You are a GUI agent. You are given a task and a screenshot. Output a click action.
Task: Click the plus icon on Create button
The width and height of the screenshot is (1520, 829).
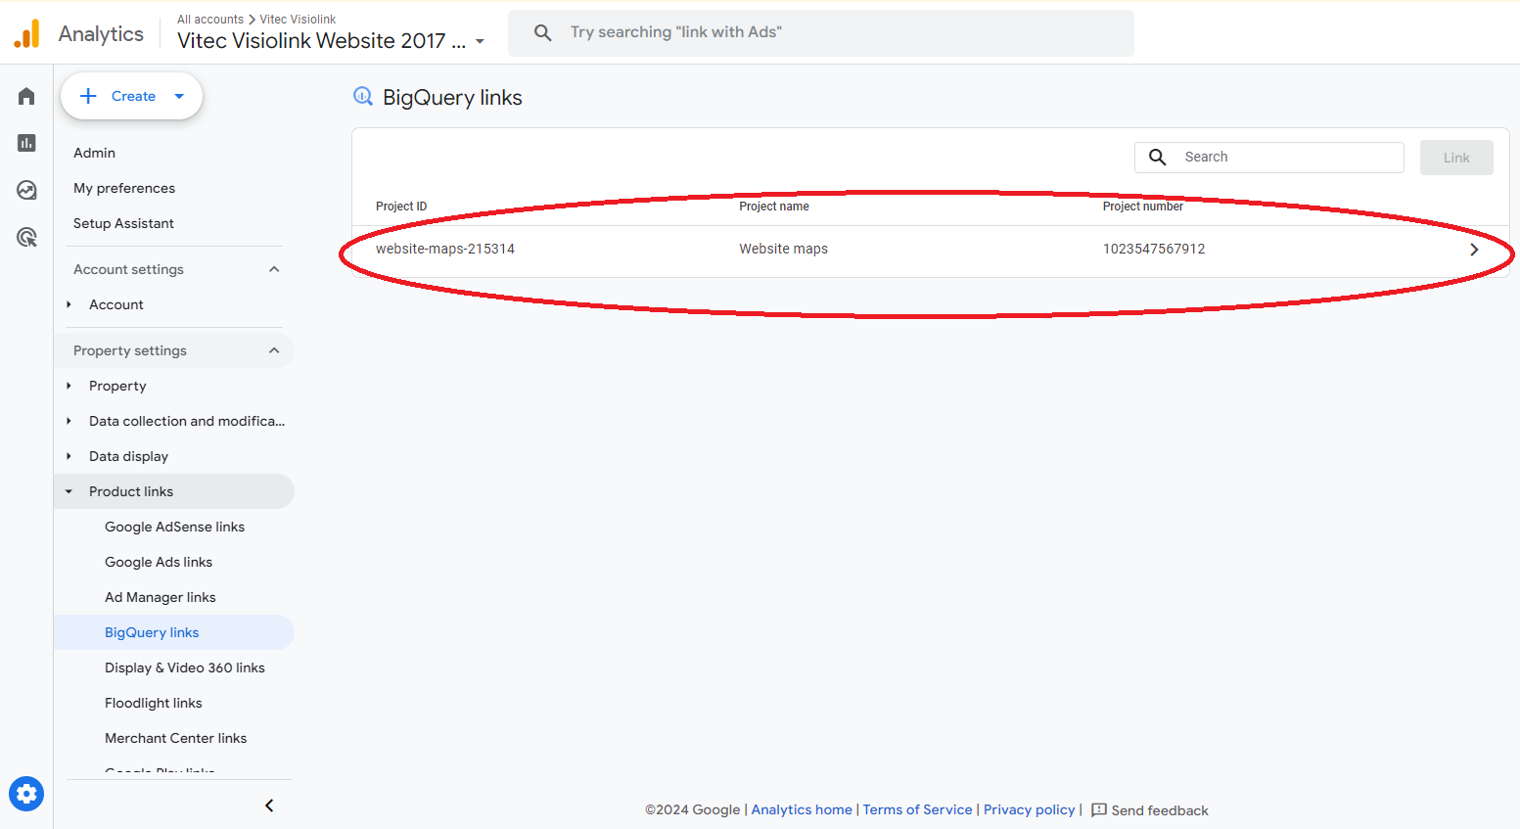point(88,96)
